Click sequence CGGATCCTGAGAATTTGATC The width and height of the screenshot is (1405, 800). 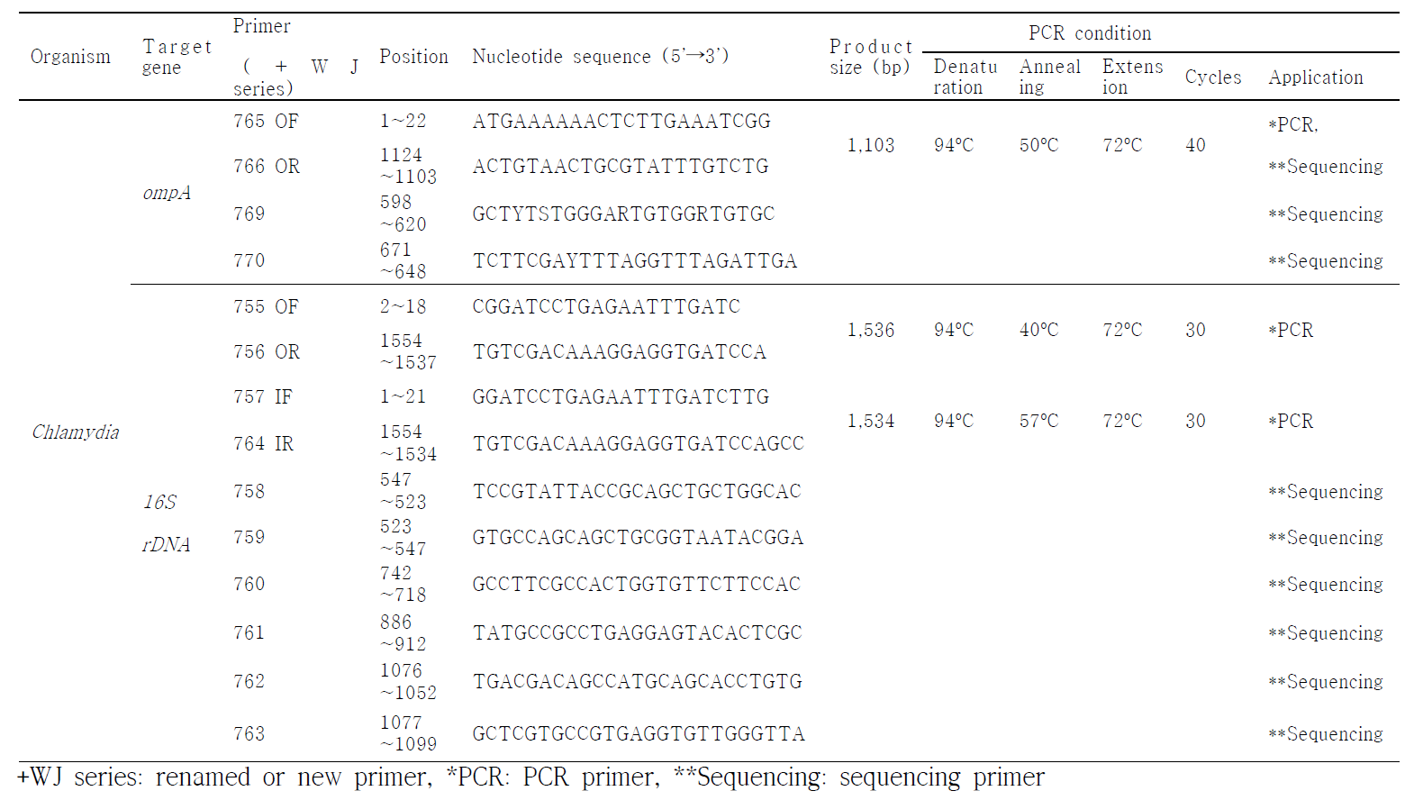[x=606, y=307]
